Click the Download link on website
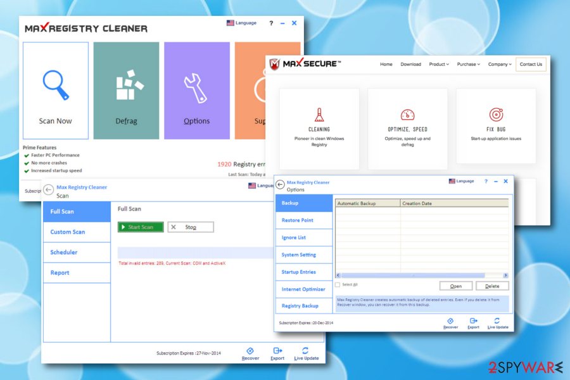 (x=411, y=65)
